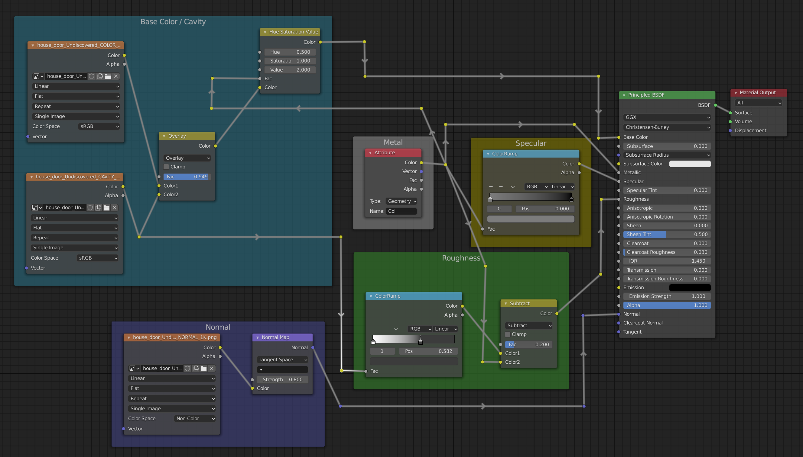Click the Sheen Tint slider
Screen dimensions: 803x457
[667, 235]
